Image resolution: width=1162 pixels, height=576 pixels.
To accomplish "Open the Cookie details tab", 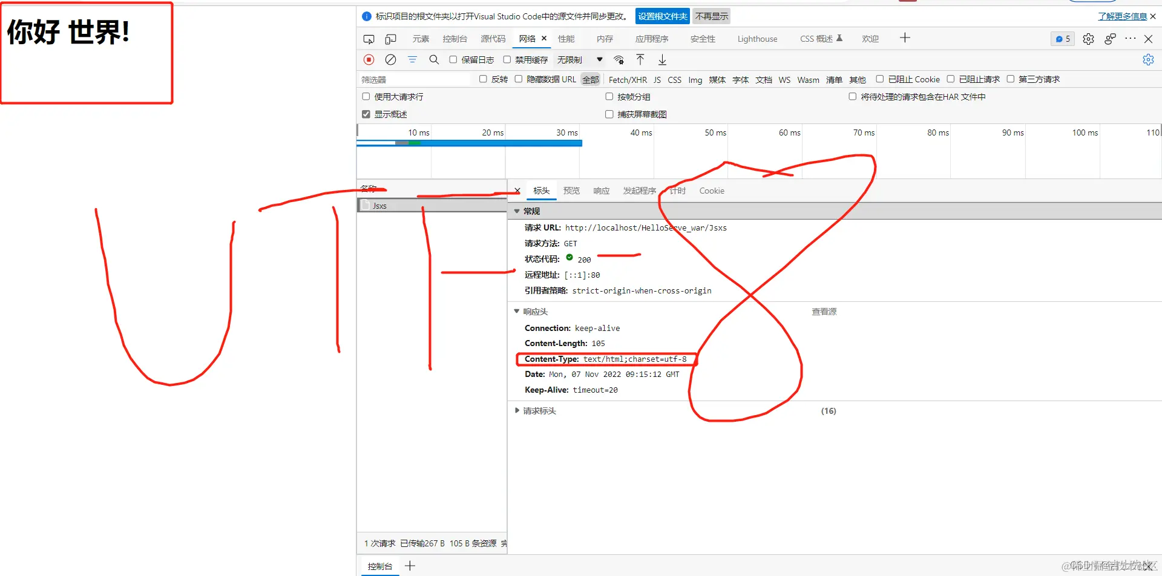I will [712, 191].
